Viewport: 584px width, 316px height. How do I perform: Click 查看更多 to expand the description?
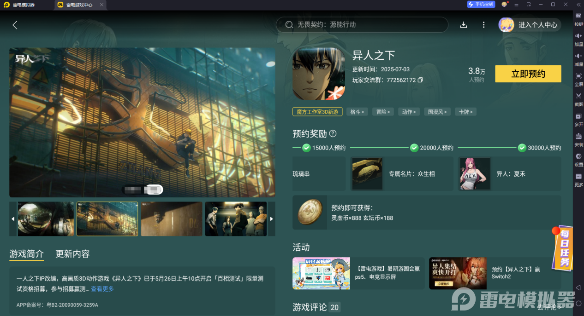click(102, 289)
